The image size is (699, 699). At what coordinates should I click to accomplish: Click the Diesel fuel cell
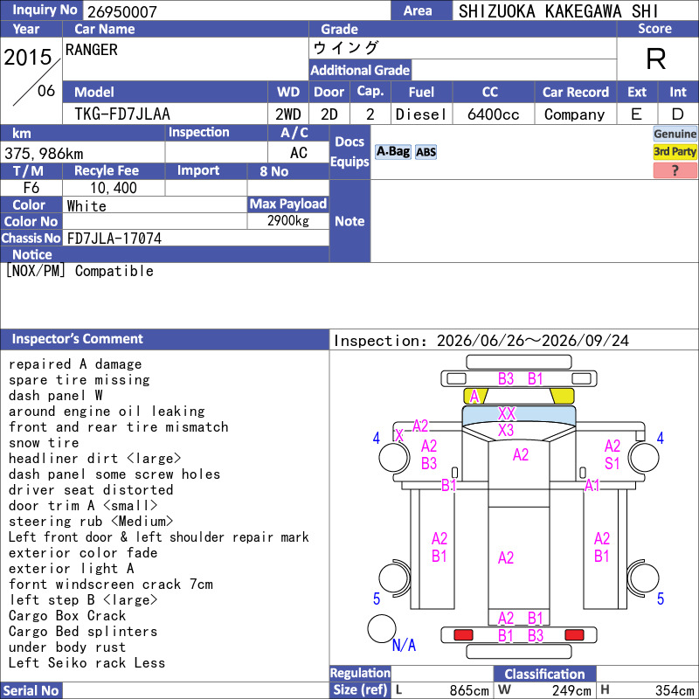click(421, 114)
